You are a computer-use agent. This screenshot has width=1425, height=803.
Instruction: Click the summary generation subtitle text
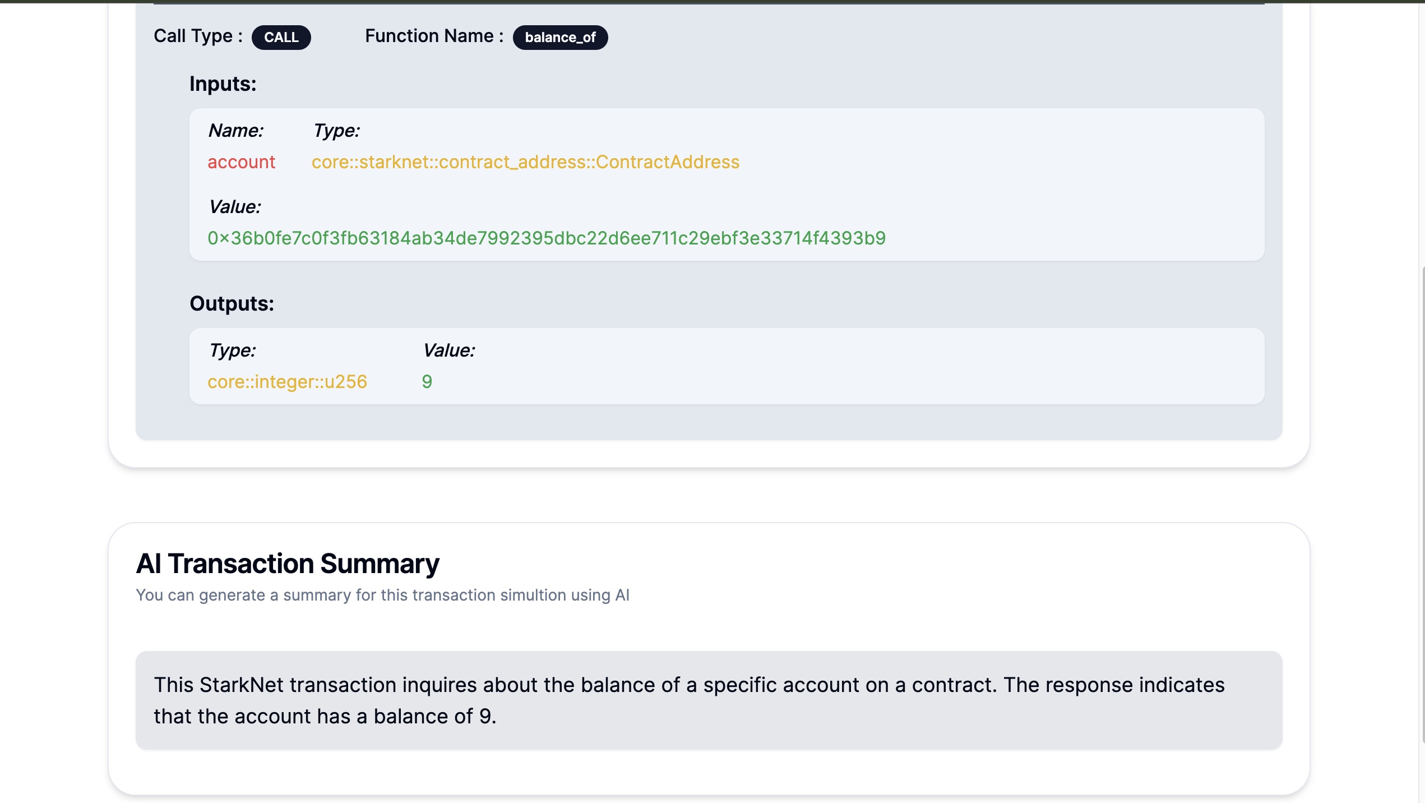click(x=383, y=595)
